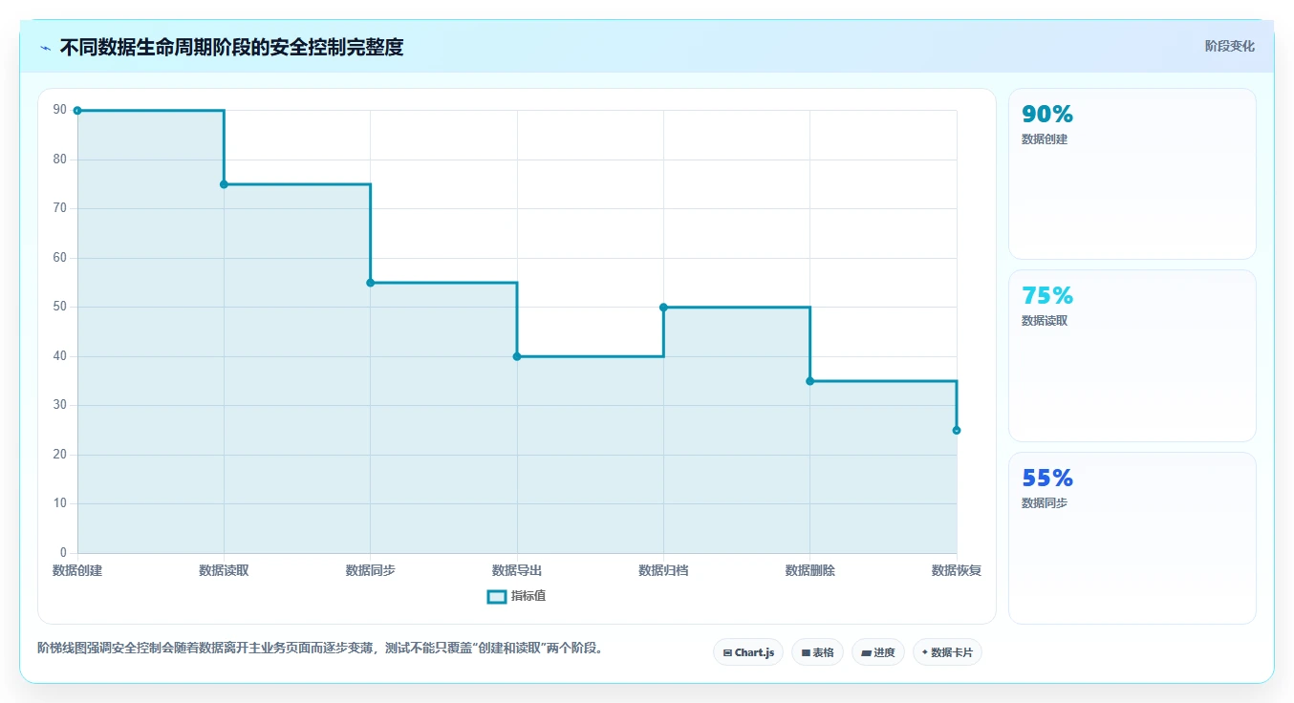The width and height of the screenshot is (1294, 703).
Task: Click the 数据恢复 x-axis label
Action: (957, 571)
